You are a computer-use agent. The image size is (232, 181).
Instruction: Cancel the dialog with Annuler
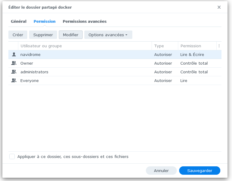161,171
